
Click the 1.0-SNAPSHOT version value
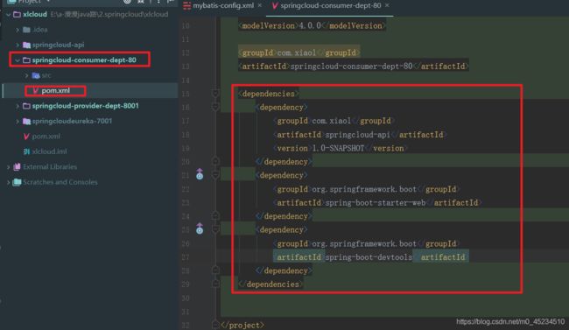coord(338,149)
